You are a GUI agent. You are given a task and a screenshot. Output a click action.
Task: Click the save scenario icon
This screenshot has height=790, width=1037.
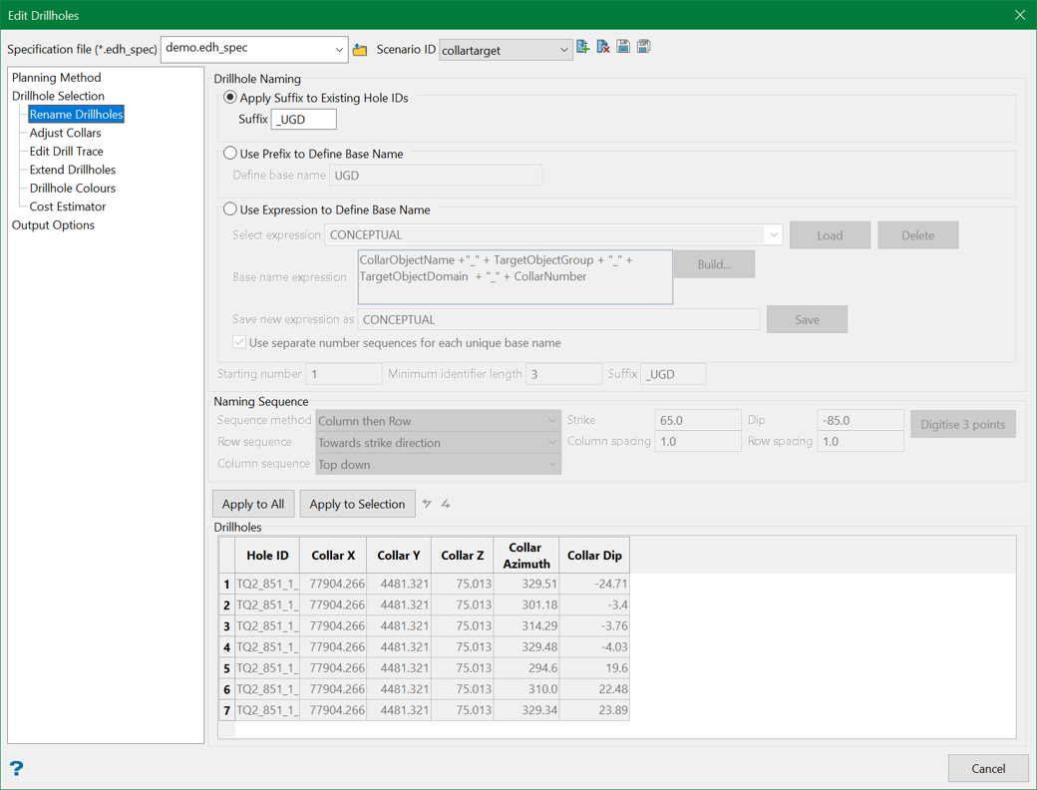click(x=623, y=47)
